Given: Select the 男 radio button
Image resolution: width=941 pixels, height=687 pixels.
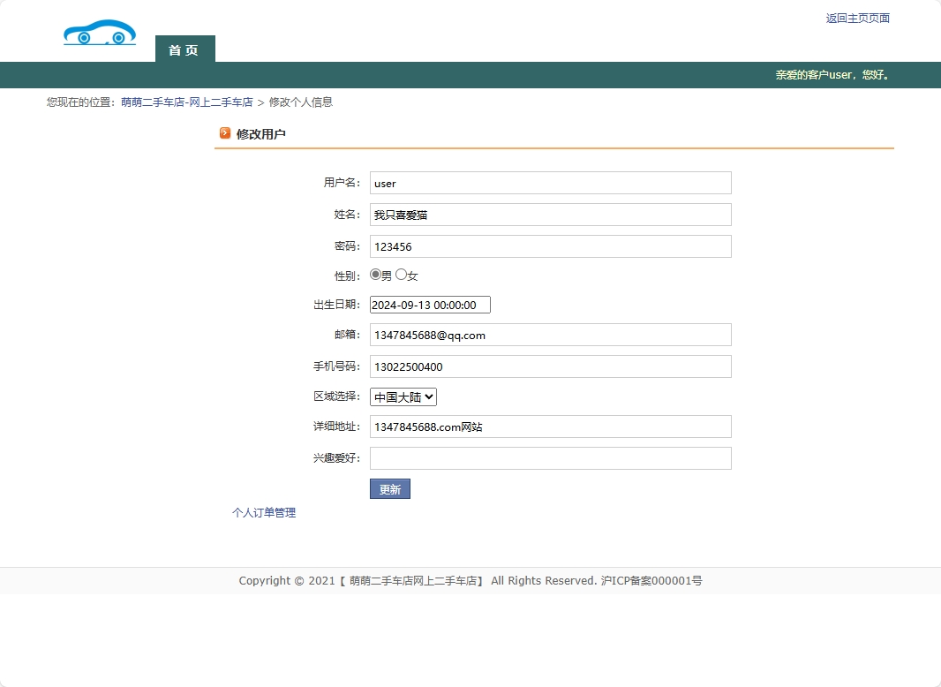Looking at the screenshot, I should (x=376, y=275).
